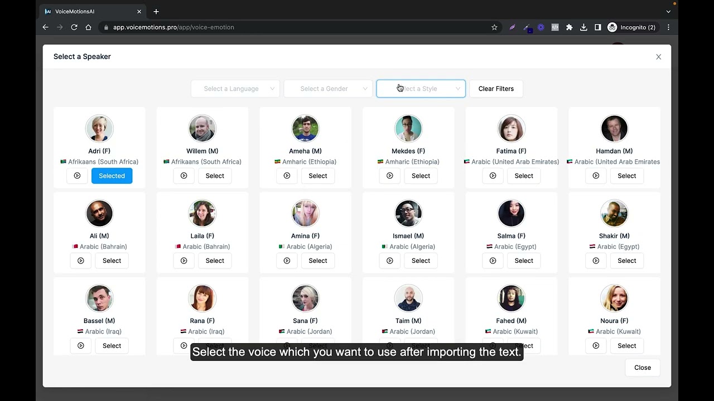Viewport: 714px width, 401px height.
Task: Open browser downloads
Action: coord(583,27)
